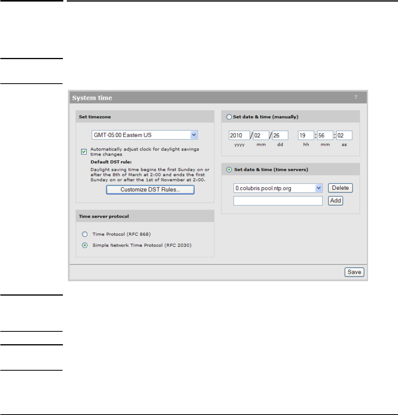Image resolution: width=398 pixels, height=415 pixels.
Task: Delete the selected time server
Action: [341, 188]
